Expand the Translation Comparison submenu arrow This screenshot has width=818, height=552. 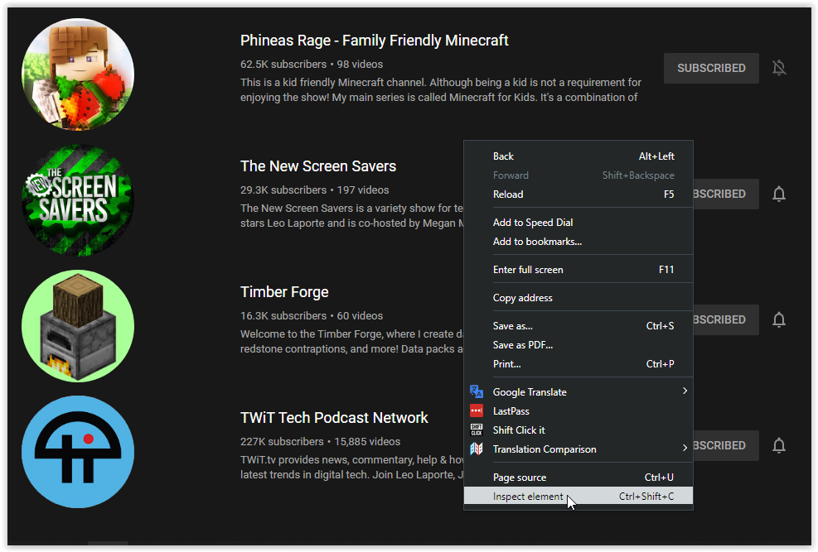point(685,449)
